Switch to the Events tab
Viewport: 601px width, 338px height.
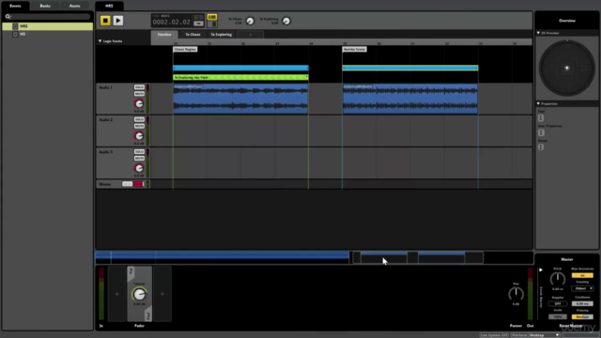click(15, 6)
